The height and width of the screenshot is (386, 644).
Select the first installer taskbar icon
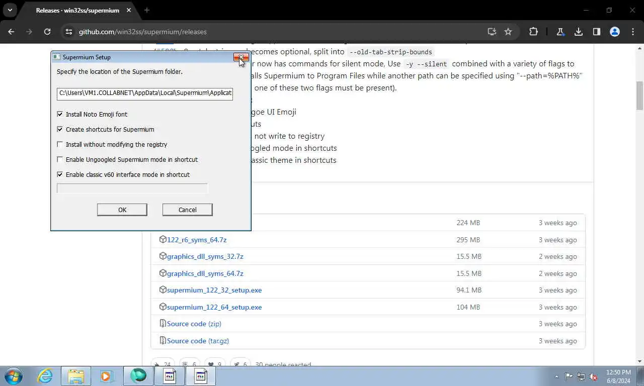click(170, 376)
